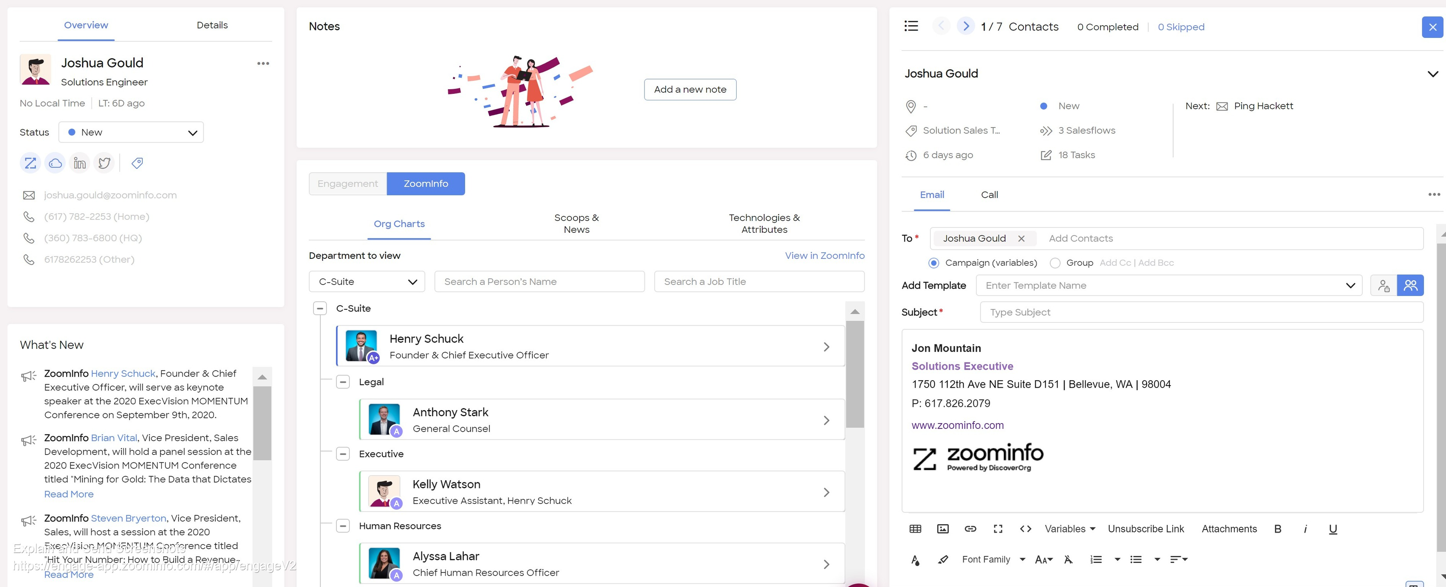Open the Status dropdown showing New

click(x=131, y=132)
